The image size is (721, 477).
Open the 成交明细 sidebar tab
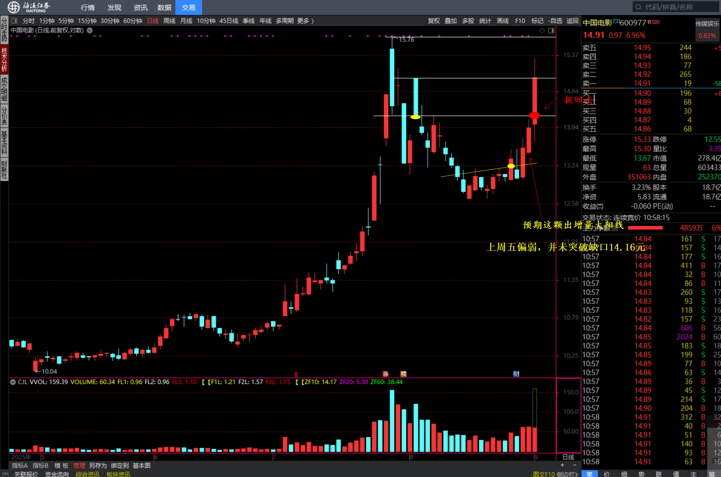click(4, 89)
